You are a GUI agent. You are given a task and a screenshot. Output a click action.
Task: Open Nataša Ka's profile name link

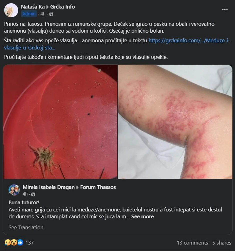coord(33,7)
